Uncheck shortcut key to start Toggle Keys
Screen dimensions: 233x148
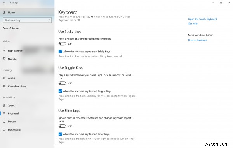click(60, 91)
